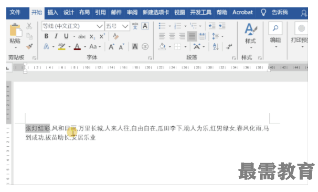Open the Font dialog launcher
This screenshot has width=318, height=192.
(x=150, y=58)
